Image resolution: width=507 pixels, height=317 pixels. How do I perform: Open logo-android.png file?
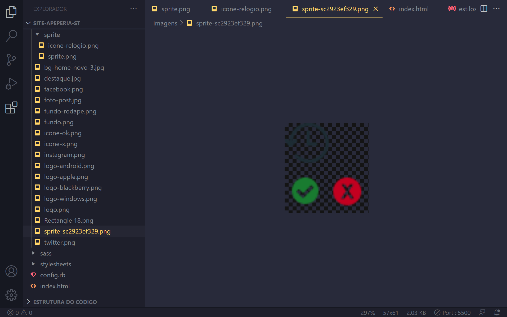click(69, 166)
